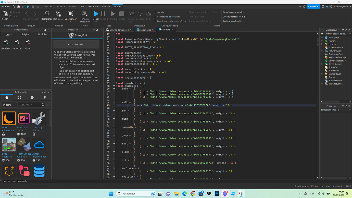352x198 pixels.
Task: Open the AFFICHAGE ribbon tab
Action: pyautogui.click(x=93, y=6)
